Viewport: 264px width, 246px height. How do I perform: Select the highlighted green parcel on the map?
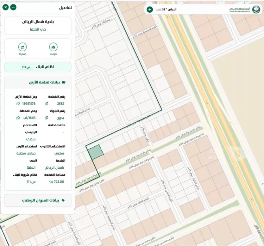tap(95, 152)
